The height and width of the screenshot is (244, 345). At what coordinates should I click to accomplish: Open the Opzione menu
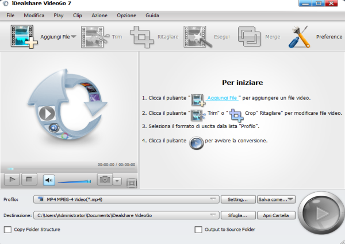pos(126,16)
